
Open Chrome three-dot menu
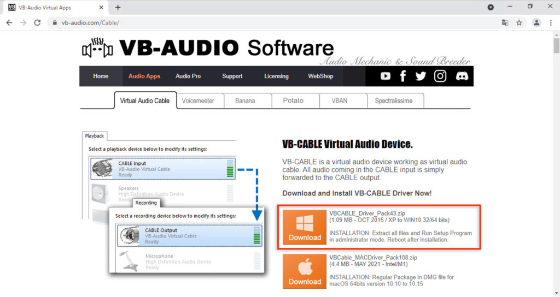(551, 22)
